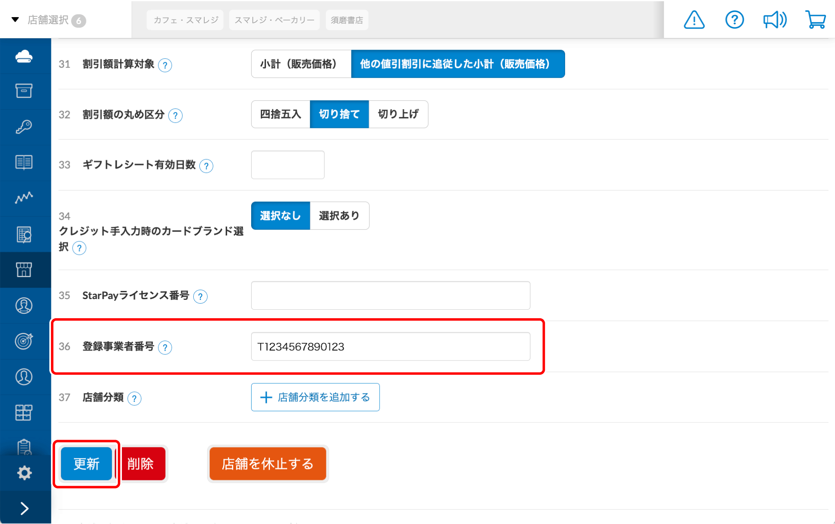Expand the 店舗選択 store dropdown

(48, 20)
